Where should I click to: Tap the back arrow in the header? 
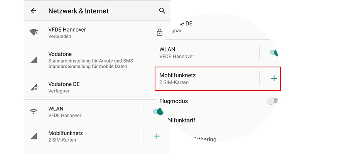point(34,11)
